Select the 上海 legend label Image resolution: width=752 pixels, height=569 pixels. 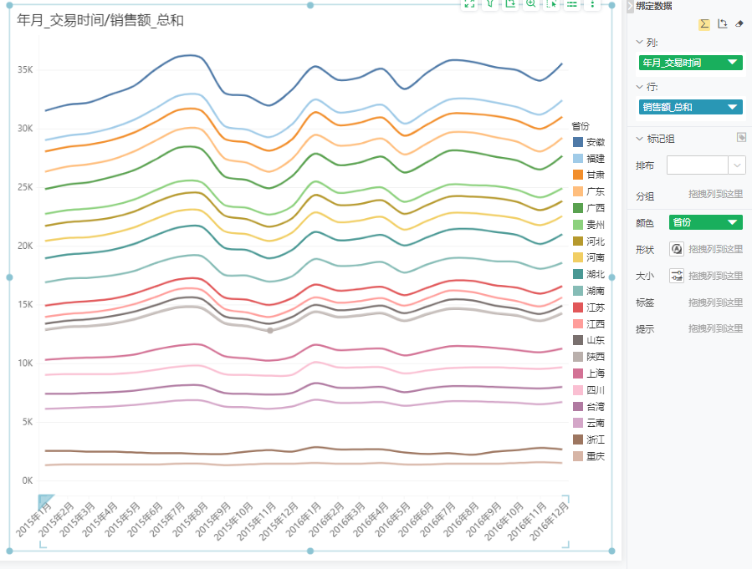(596, 373)
